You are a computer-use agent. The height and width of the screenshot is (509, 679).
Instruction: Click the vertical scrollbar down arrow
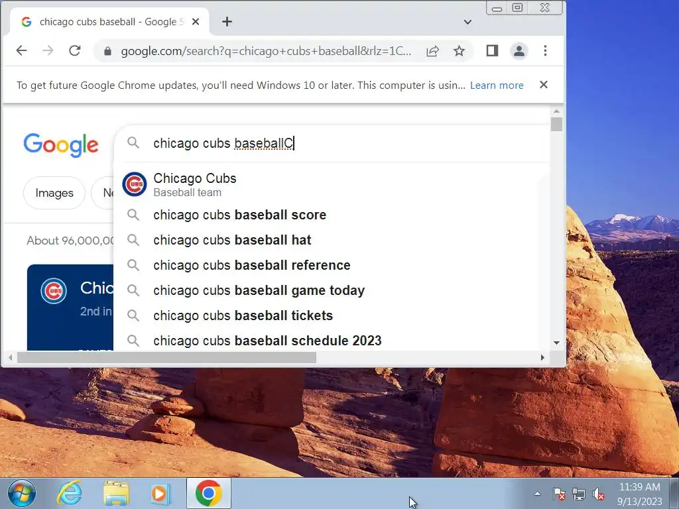point(556,343)
